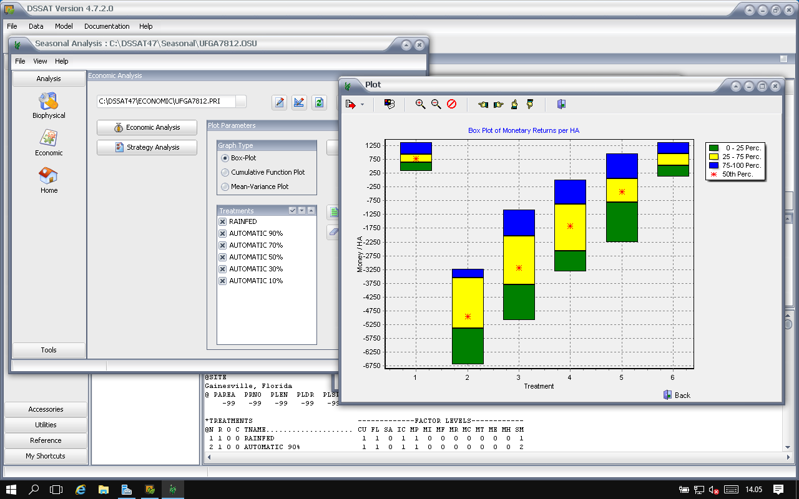Viewport: 799px width, 499px height.
Task: Click the zoom out magnifier icon
Action: 436,104
